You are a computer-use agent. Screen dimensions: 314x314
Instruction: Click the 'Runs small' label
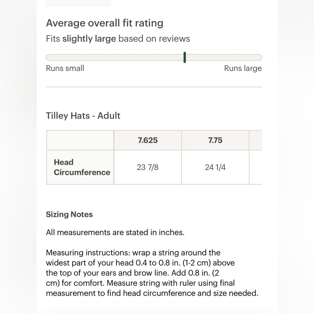pos(65,68)
